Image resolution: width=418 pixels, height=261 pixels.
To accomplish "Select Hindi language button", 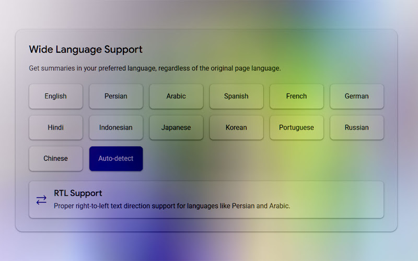I will click(56, 127).
